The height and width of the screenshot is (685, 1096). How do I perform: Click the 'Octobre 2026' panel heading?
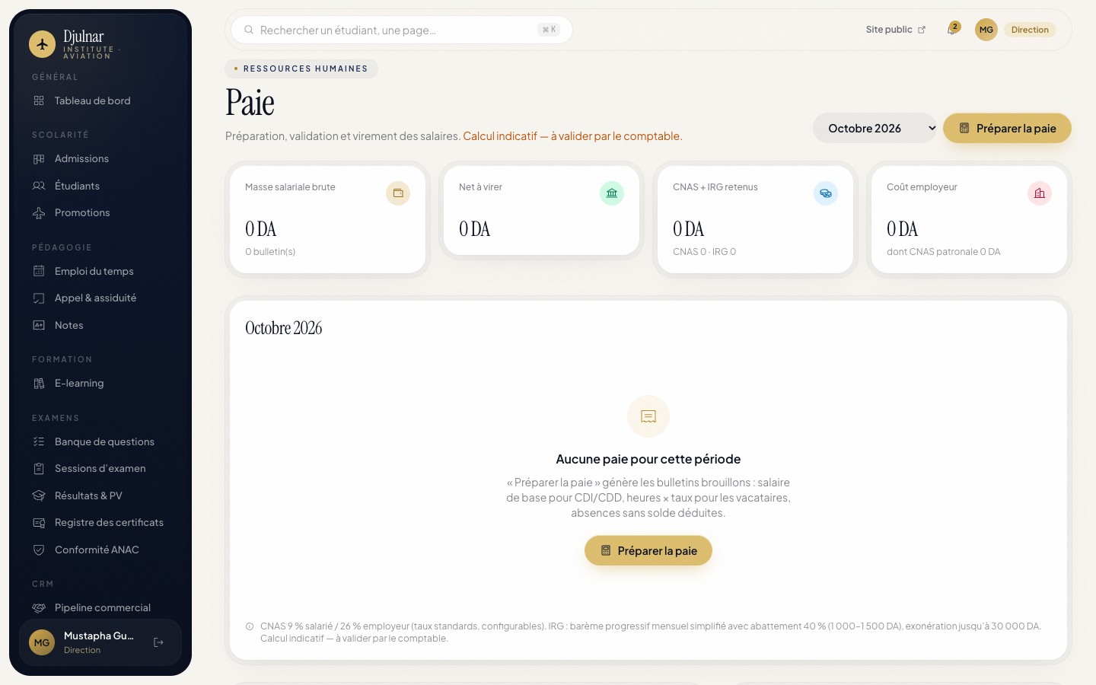(284, 328)
